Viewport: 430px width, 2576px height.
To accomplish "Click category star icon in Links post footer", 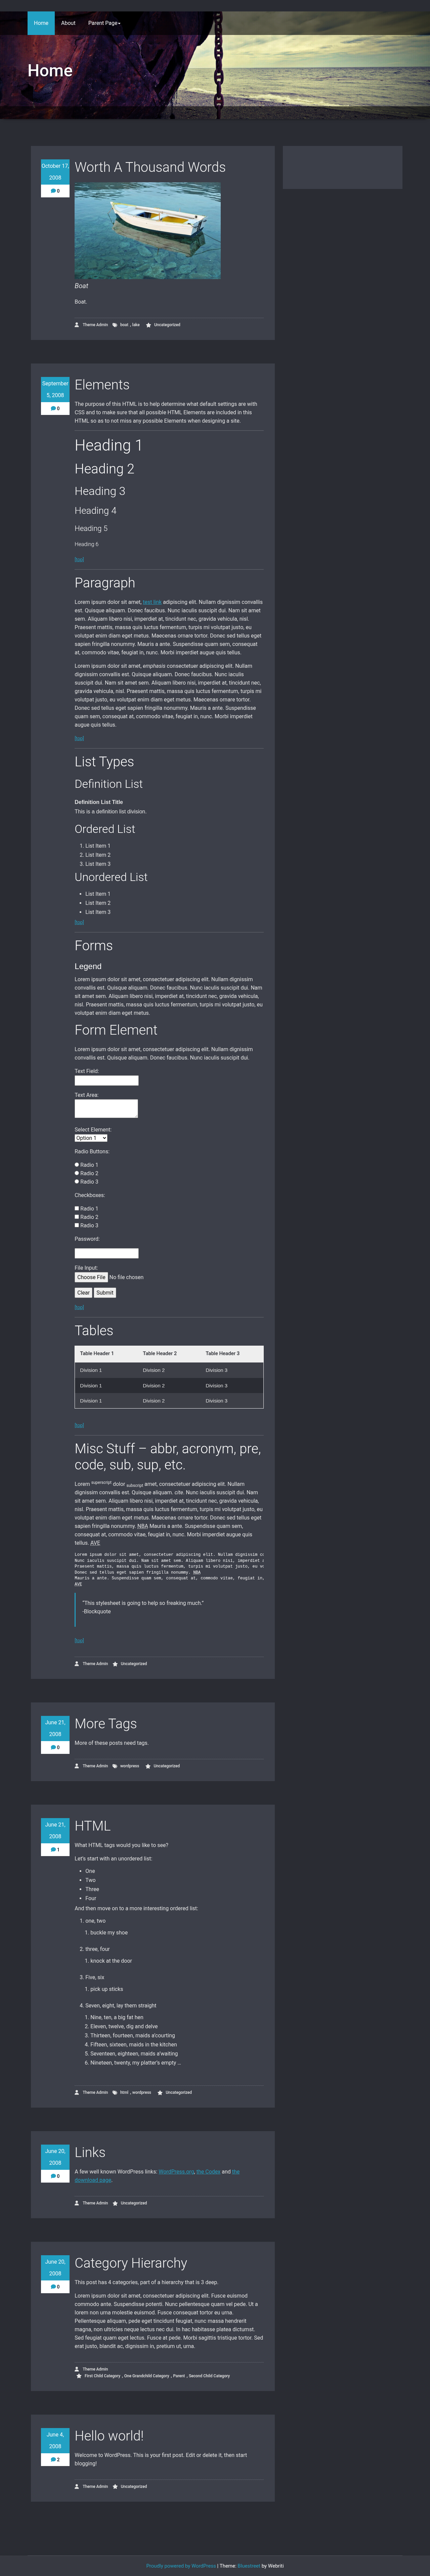I will (x=115, y=2203).
